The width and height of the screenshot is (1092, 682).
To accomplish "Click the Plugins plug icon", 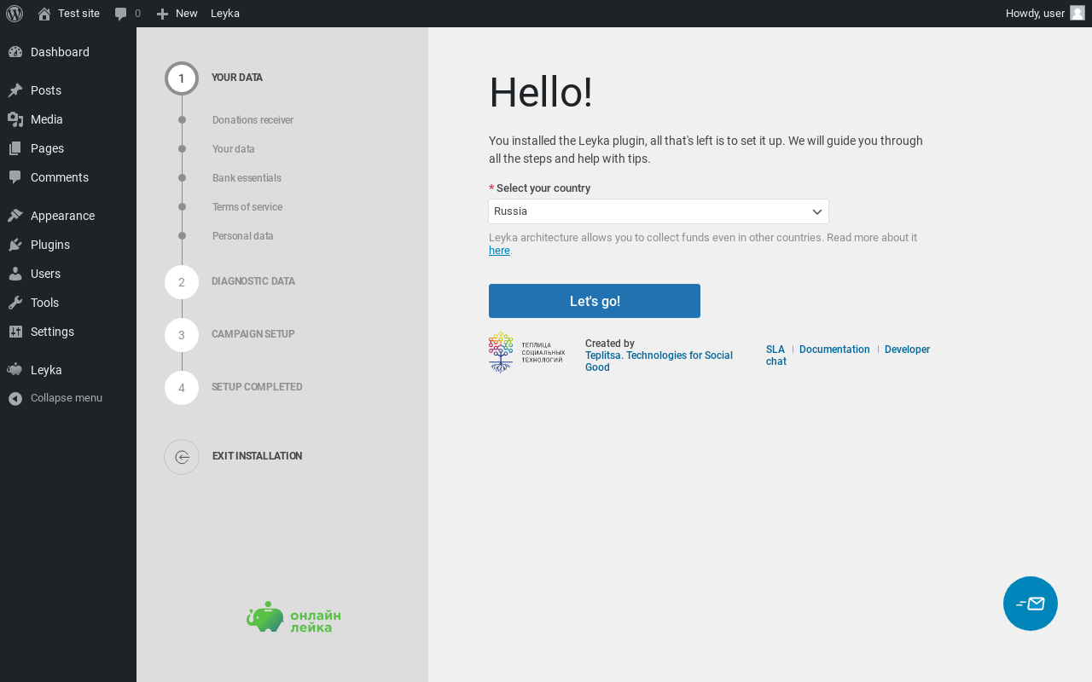I will (x=15, y=245).
